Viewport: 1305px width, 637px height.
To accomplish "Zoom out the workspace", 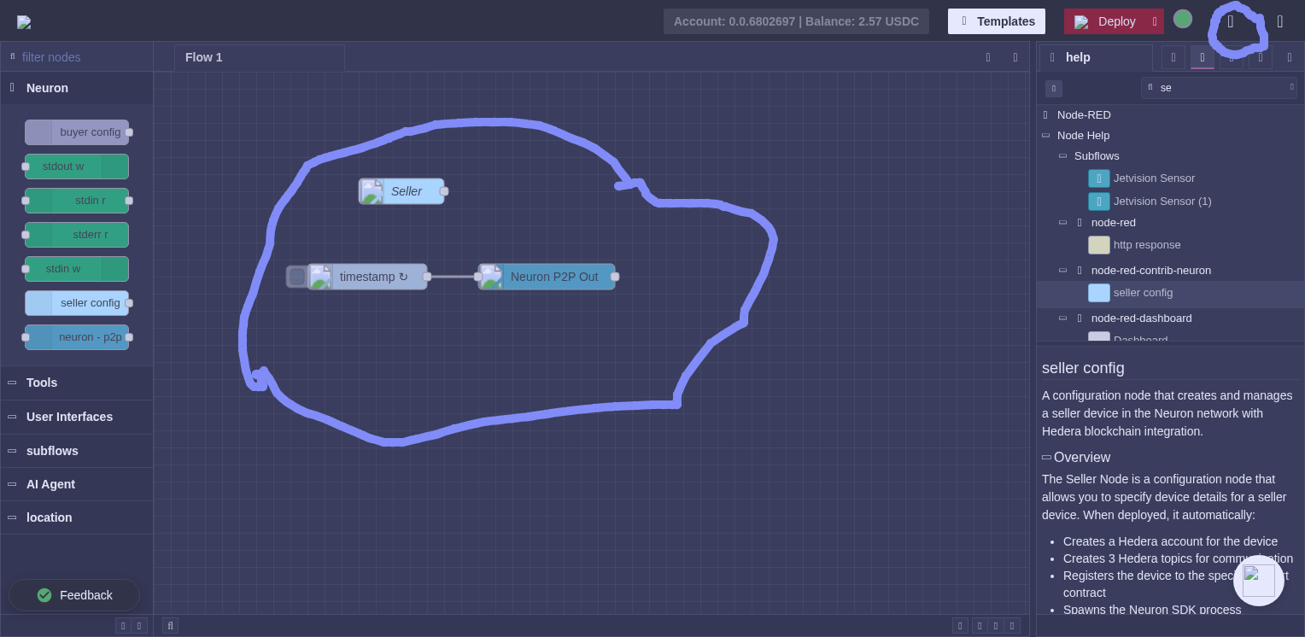I will point(980,626).
